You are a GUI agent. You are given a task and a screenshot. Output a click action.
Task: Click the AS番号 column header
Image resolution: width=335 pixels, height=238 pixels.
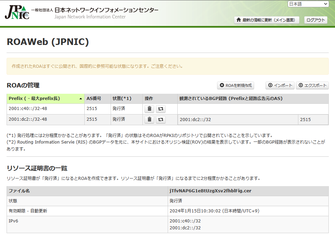tap(97, 99)
